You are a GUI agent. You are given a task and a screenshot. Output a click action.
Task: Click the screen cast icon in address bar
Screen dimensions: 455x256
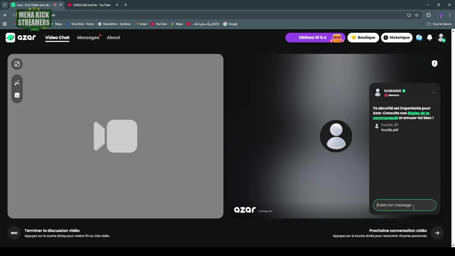tap(409, 15)
